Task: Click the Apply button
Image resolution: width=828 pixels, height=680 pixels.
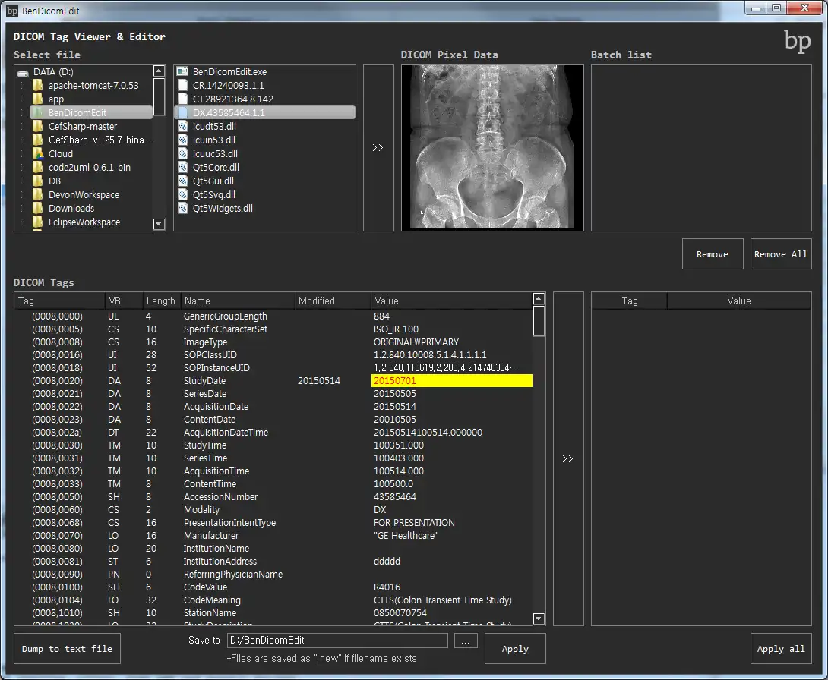Action: tap(515, 649)
